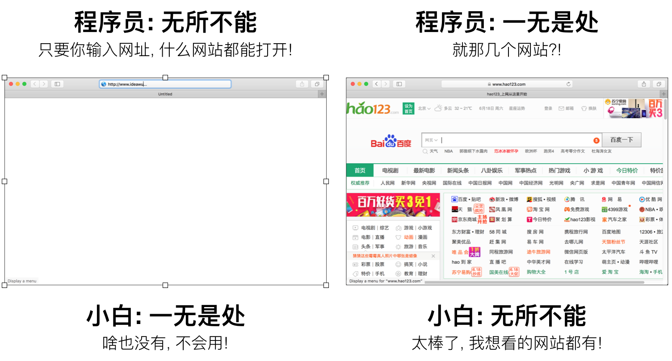Open the 动画 category link
This screenshot has width=672, height=361.
tap(409, 237)
